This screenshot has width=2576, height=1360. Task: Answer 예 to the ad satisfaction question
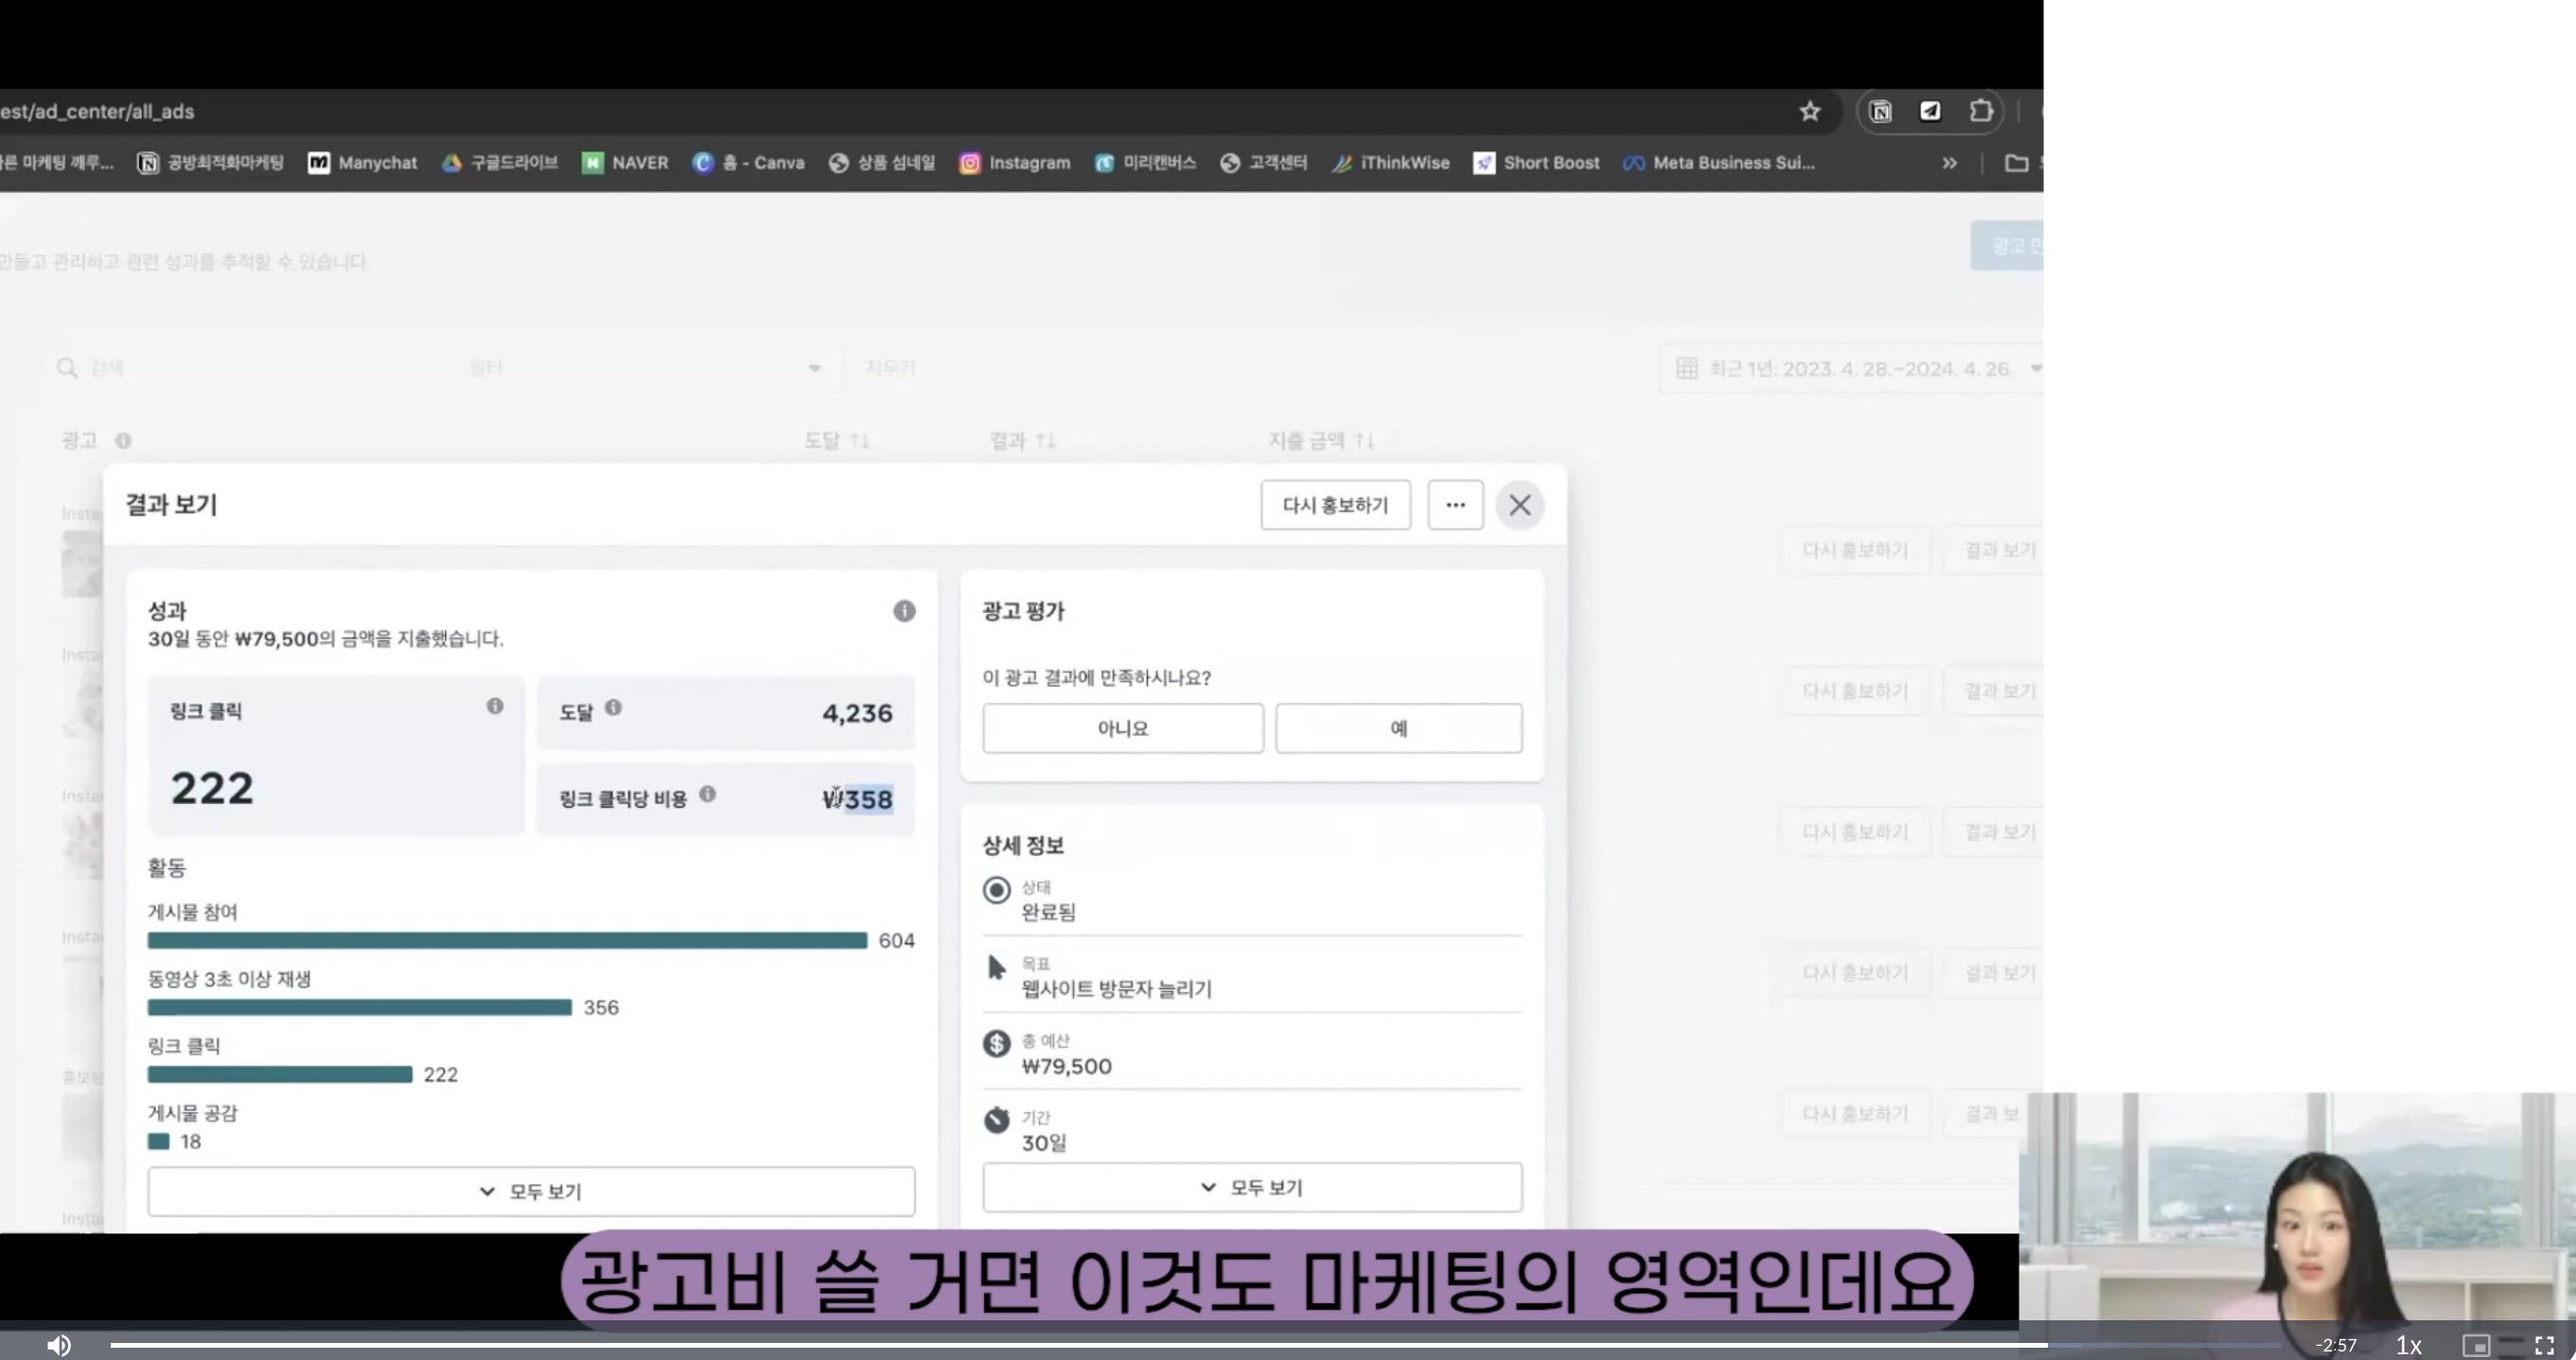(1399, 728)
